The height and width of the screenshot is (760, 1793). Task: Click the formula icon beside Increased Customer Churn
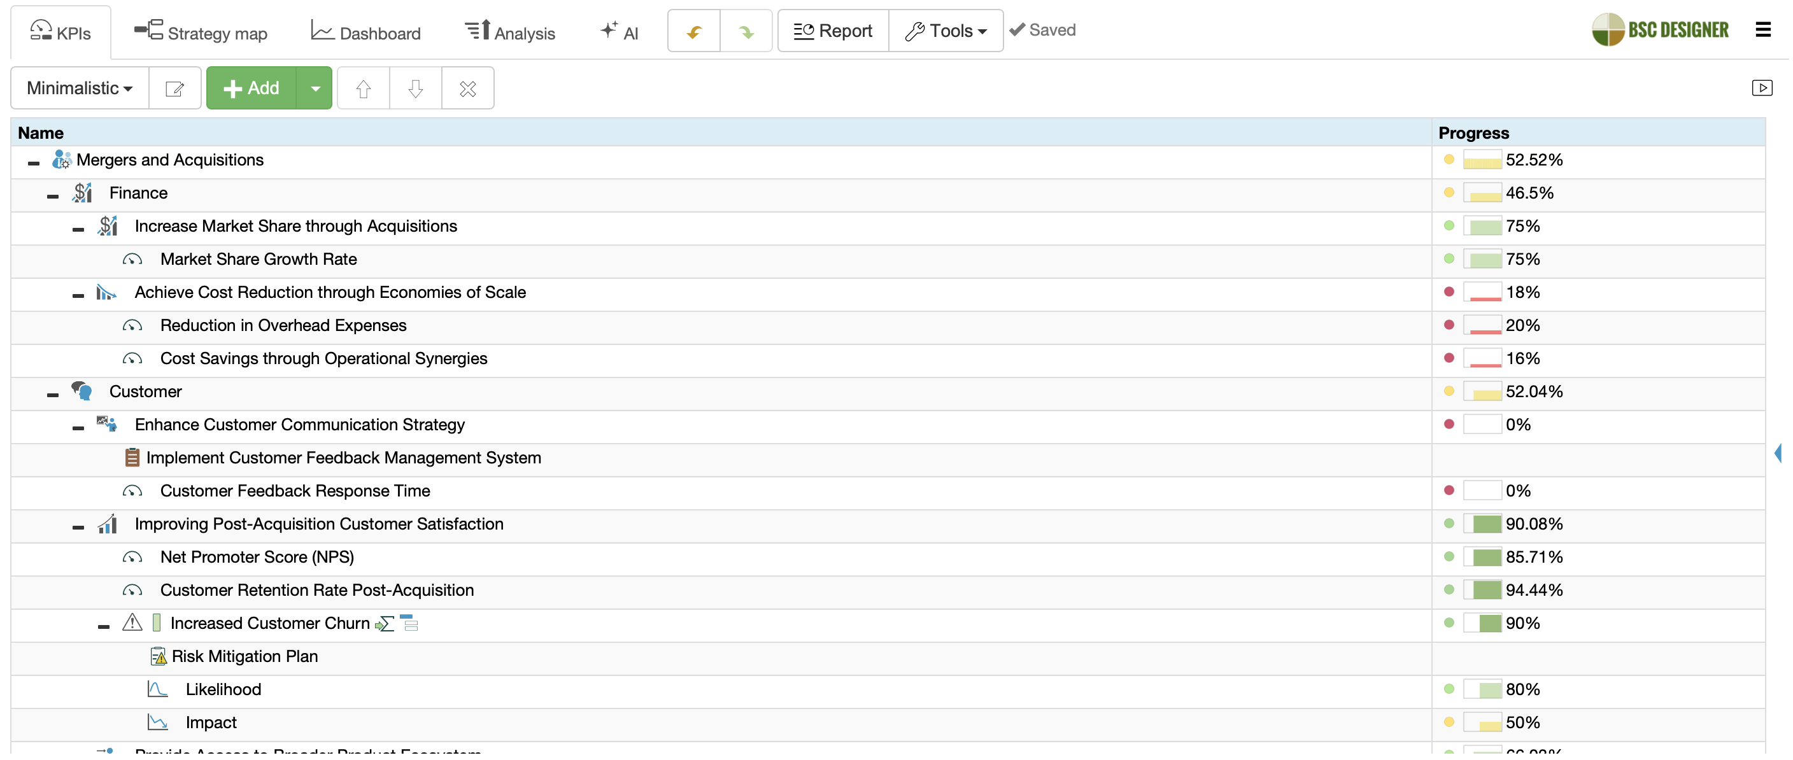click(x=385, y=624)
